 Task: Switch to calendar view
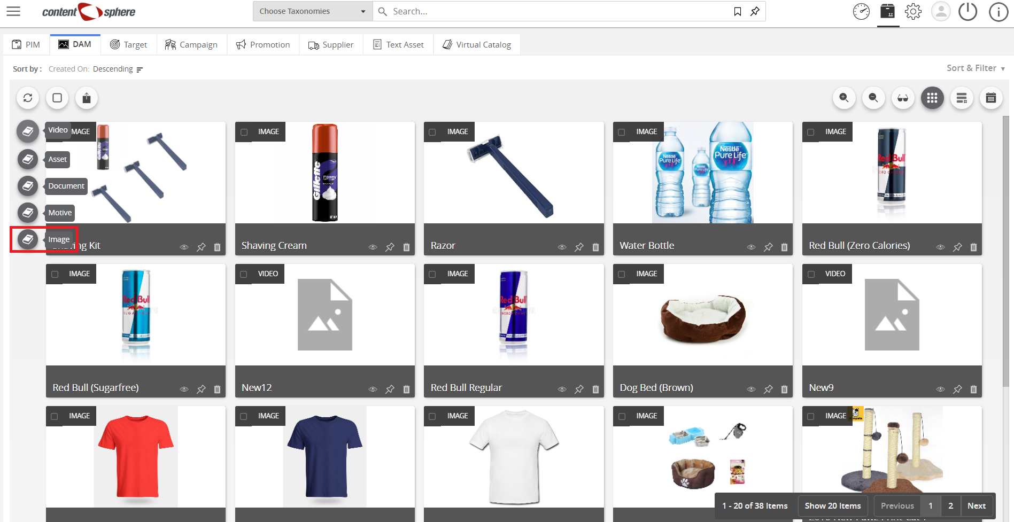991,98
